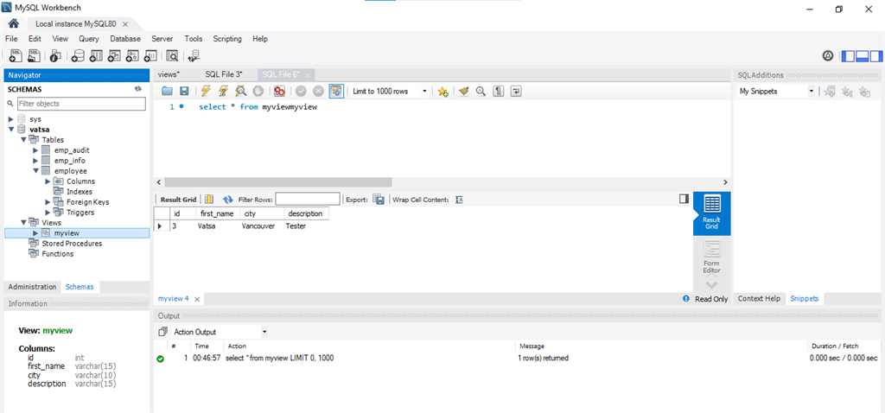This screenshot has width=885, height=413.
Task: Collapse the vatsa schema
Action: tap(10, 130)
